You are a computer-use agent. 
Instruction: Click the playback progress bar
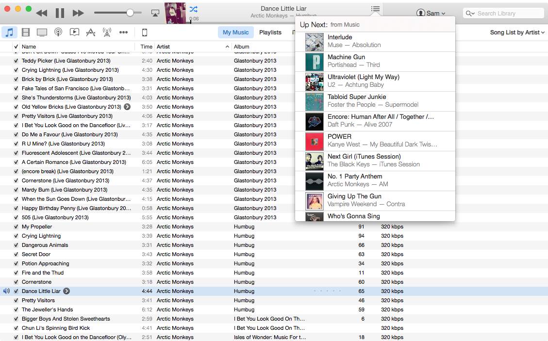tap(243, 23)
